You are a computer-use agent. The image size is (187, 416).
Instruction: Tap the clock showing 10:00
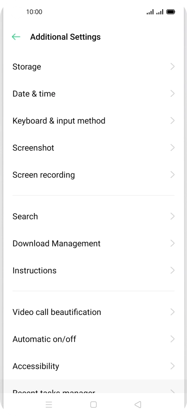pyautogui.click(x=34, y=12)
